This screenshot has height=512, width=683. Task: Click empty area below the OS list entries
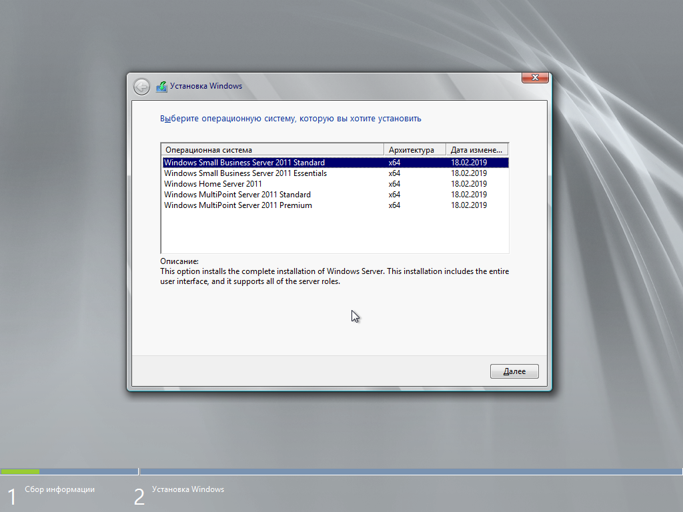point(333,232)
